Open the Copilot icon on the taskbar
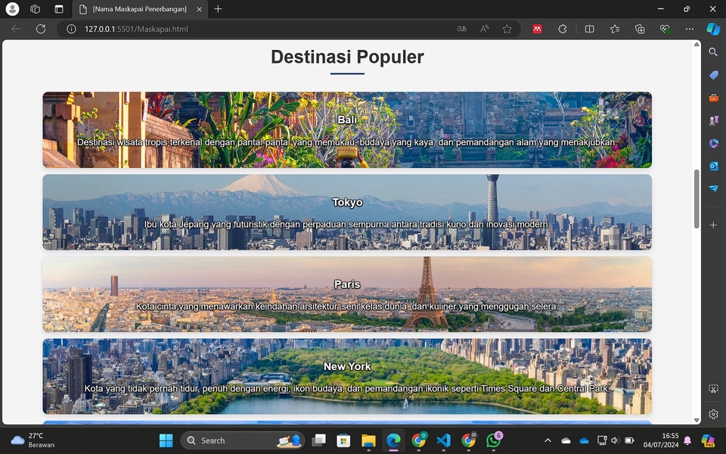This screenshot has width=726, height=454. [x=708, y=440]
